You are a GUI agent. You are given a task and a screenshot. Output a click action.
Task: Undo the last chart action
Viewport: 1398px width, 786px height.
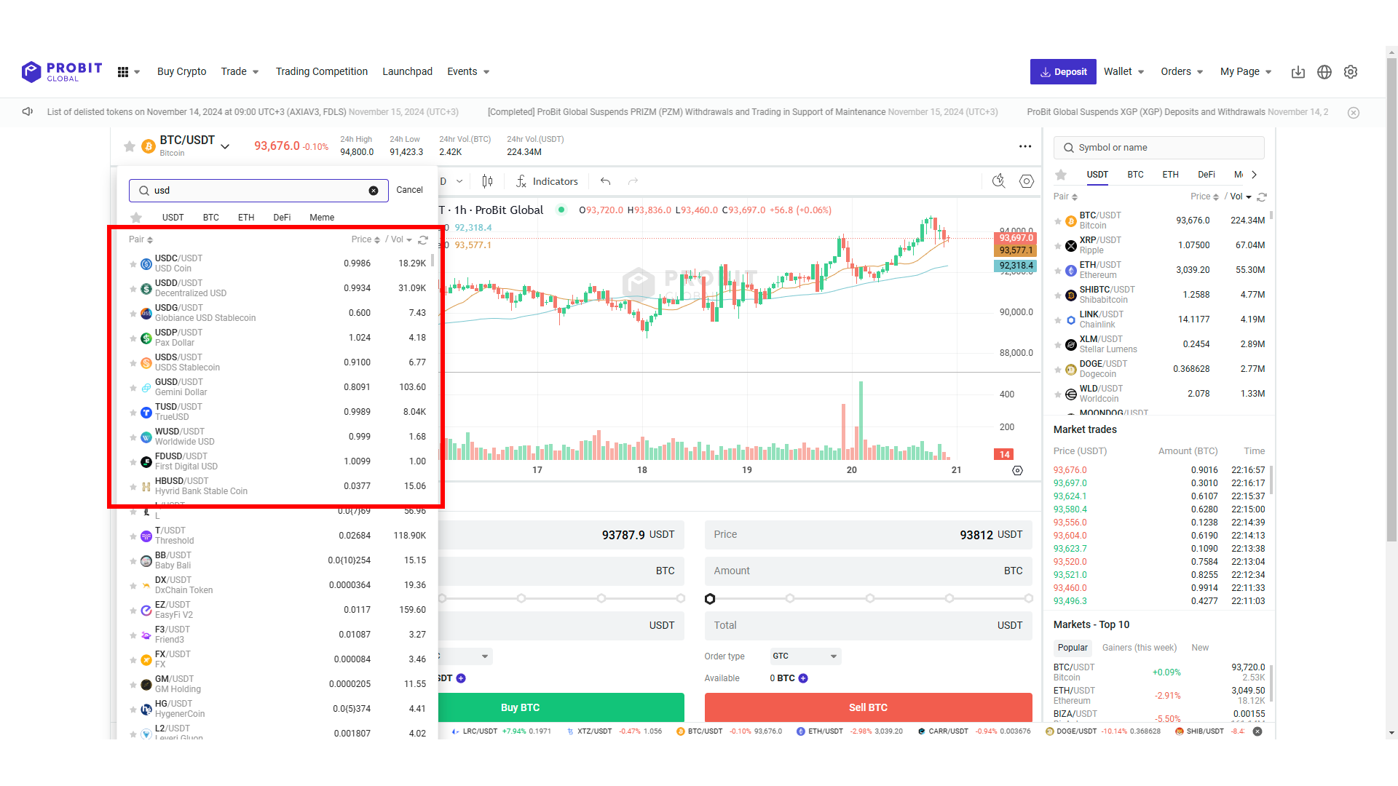pyautogui.click(x=605, y=181)
